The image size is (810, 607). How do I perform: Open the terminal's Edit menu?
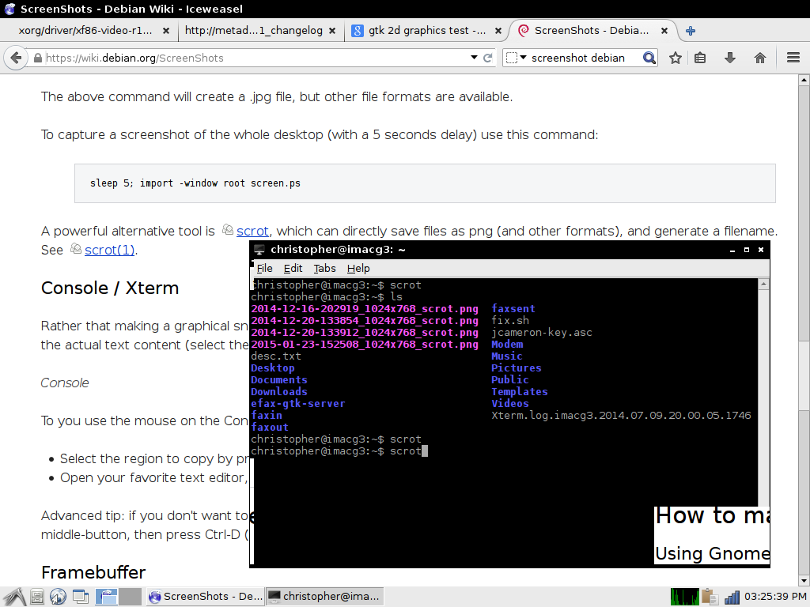click(x=293, y=269)
